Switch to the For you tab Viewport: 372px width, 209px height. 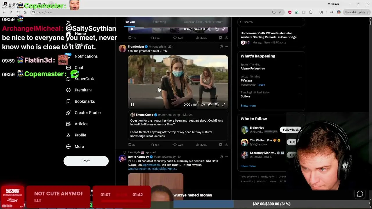click(x=130, y=22)
